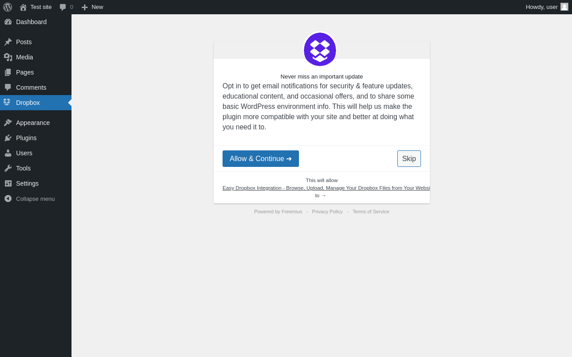Open the Dashboard menu item
Image resolution: width=572 pixels, height=357 pixels.
point(31,22)
